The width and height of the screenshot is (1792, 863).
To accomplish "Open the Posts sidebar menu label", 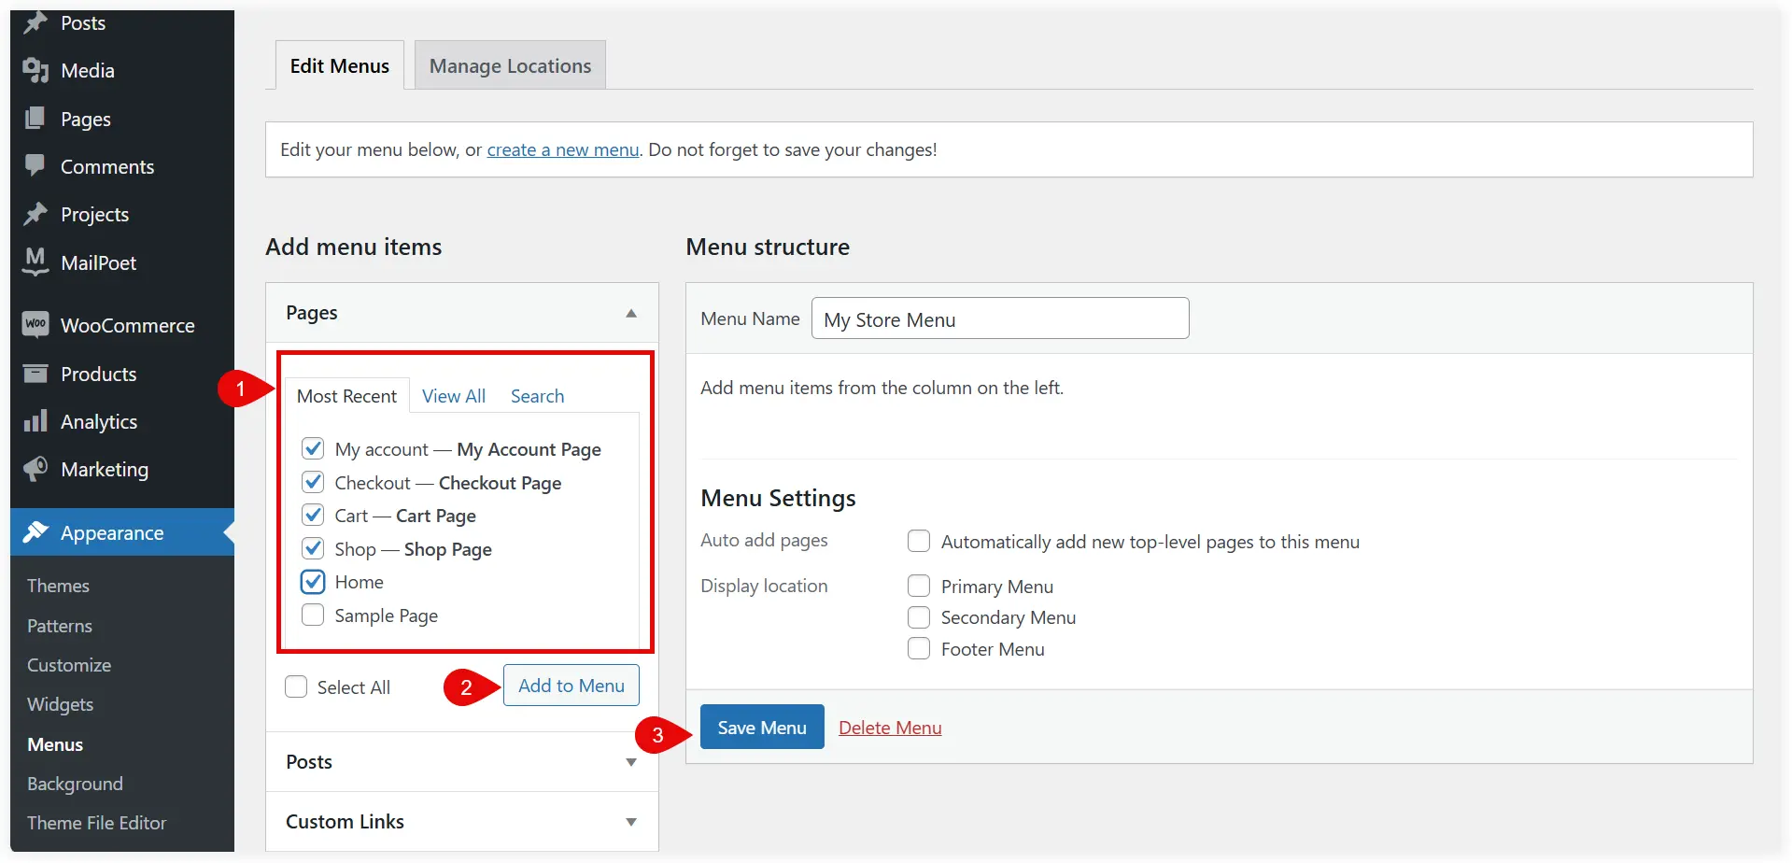I will click(83, 22).
